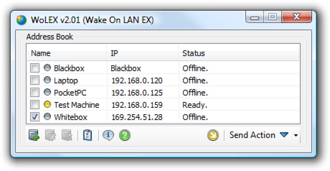This screenshot has width=330, height=171.
Task: Click the gray status dot beside Whitebox
Action: pos(47,117)
